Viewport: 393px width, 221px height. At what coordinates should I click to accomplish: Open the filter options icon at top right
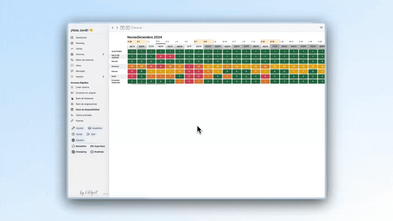pos(321,28)
